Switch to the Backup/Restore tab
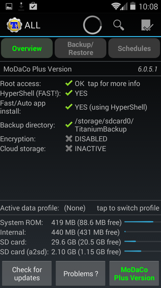The height and width of the screenshot is (288, 161). [x=80, y=48]
